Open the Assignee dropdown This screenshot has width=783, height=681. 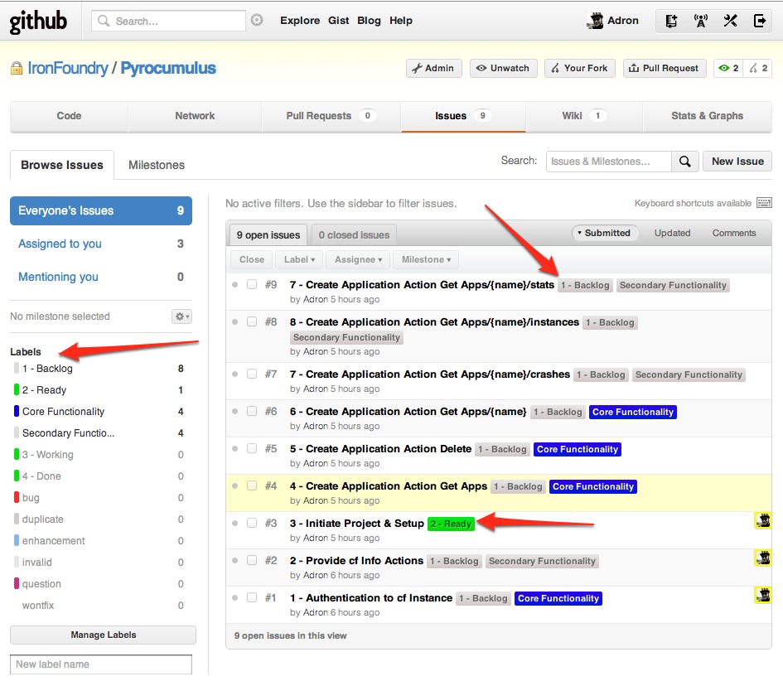click(x=358, y=259)
